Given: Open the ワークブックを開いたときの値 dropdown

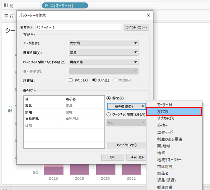Looking at the screenshot, I should 104,62.
